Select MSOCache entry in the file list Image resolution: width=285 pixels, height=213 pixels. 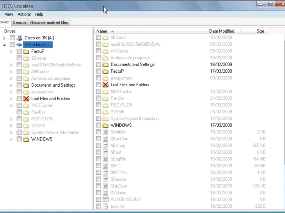[181, 92]
